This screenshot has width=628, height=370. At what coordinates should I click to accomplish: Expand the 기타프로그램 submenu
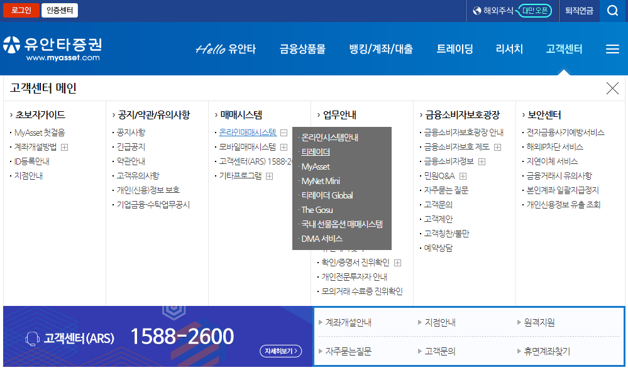click(270, 176)
